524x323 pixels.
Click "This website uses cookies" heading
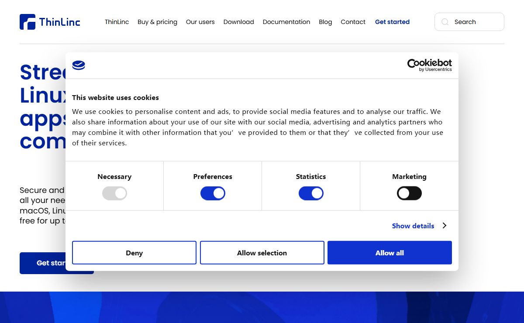(115, 97)
